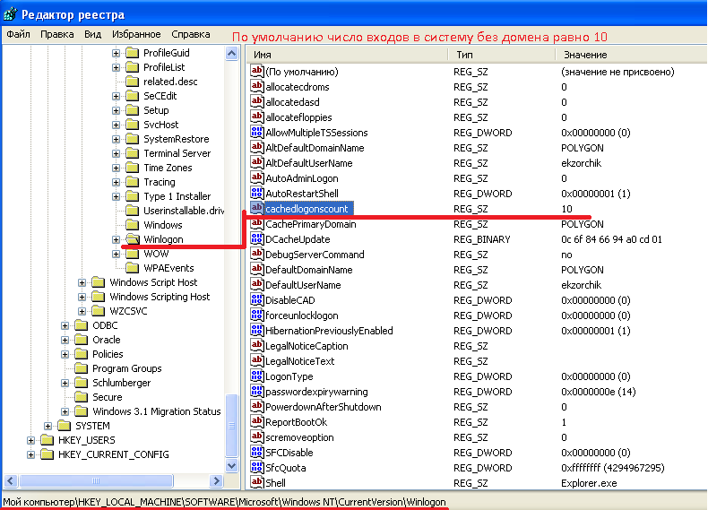Select the Secure key

click(x=107, y=397)
